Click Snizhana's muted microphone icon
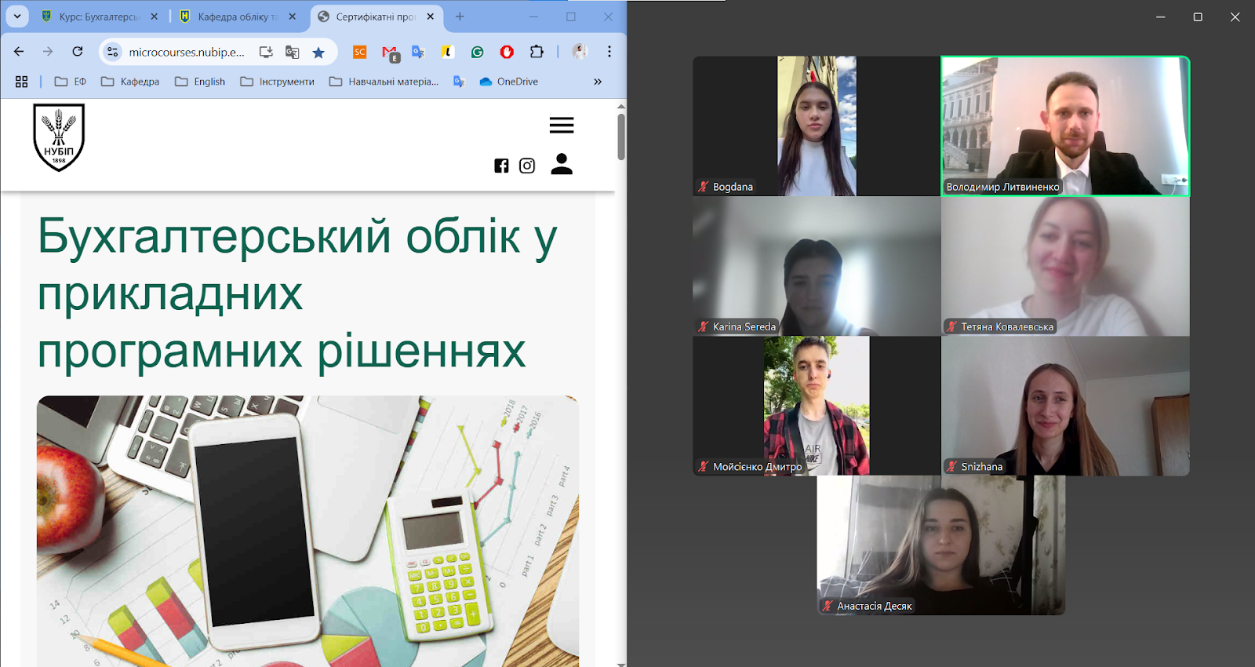Screen dimensions: 1255x667 click(x=951, y=466)
